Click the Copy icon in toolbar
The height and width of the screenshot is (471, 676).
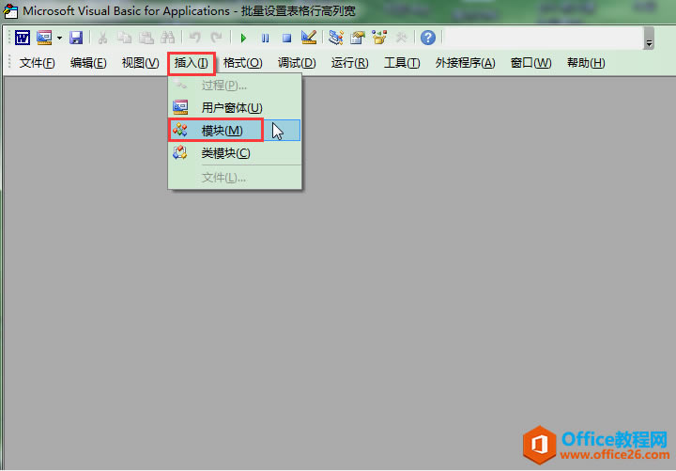pos(125,38)
